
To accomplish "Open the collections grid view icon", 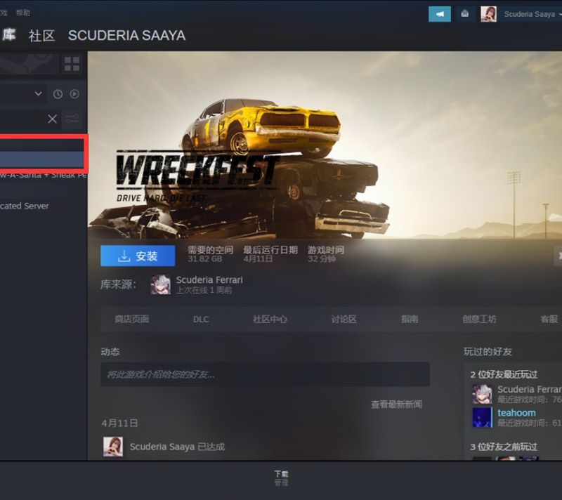I will click(72, 64).
